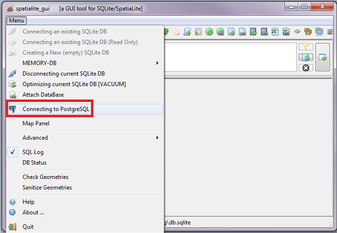Click the yellow funnel SQL filter button
The image size is (337, 233).
(x=306, y=46)
